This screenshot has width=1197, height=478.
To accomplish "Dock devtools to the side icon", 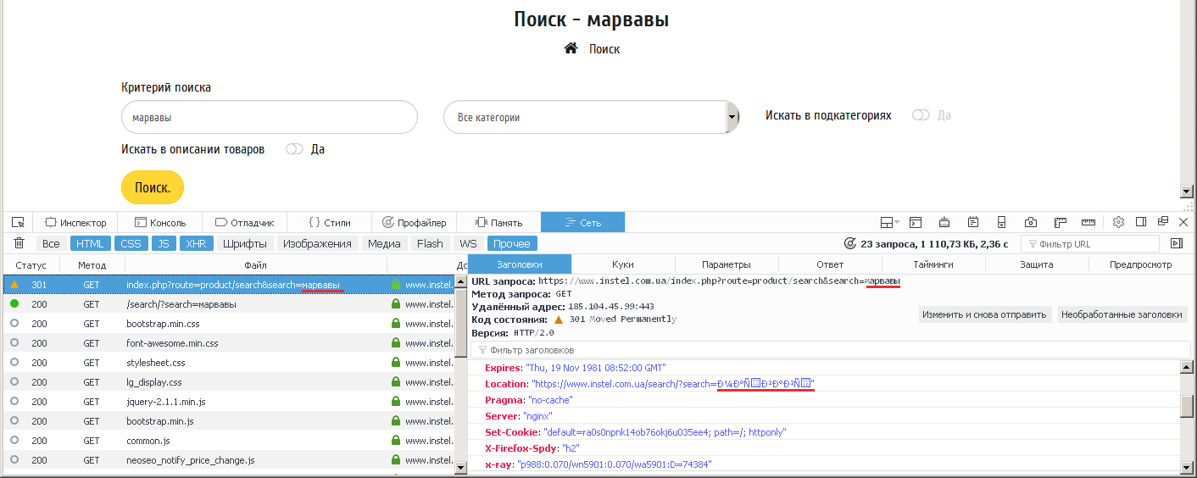I will tap(1141, 222).
